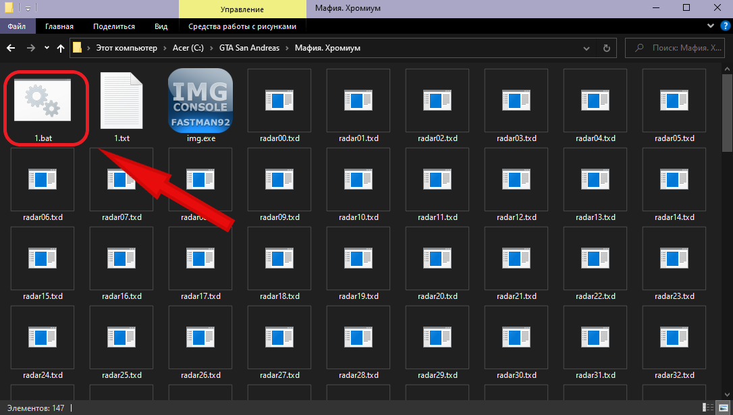733x415 pixels.
Task: Select the radar11.txd file icon
Action: (437, 179)
